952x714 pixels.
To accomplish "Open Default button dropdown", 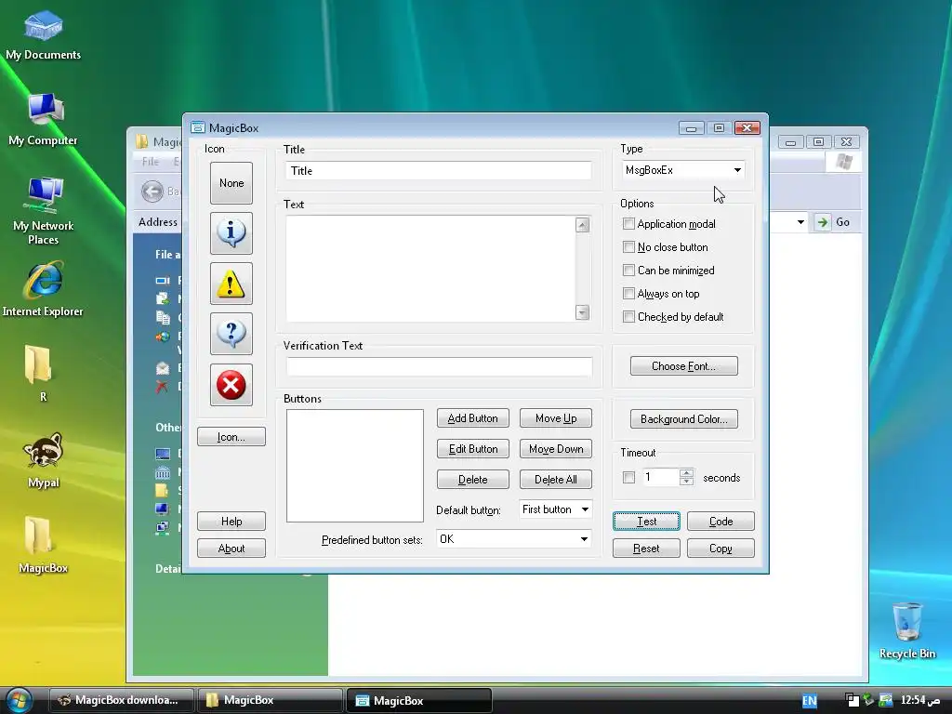I will 556,509.
